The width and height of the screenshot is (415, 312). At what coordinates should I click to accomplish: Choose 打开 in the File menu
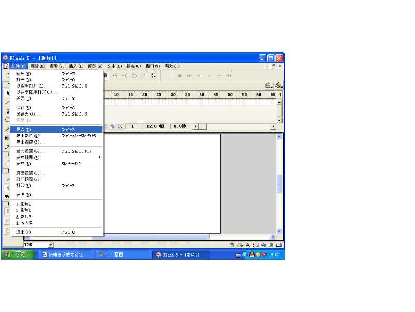56,80
